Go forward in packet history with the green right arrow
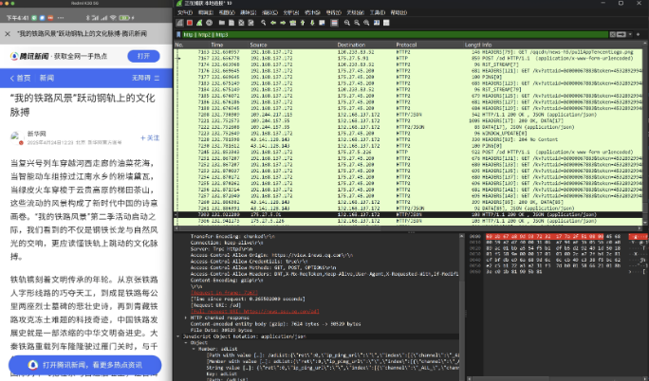The width and height of the screenshot is (649, 381). pyautogui.click(x=283, y=23)
